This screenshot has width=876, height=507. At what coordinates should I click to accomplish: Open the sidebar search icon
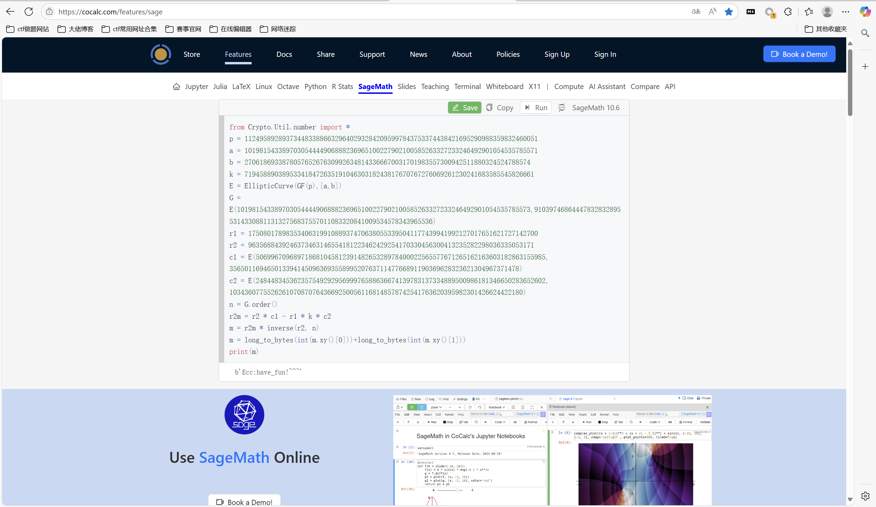point(865,33)
